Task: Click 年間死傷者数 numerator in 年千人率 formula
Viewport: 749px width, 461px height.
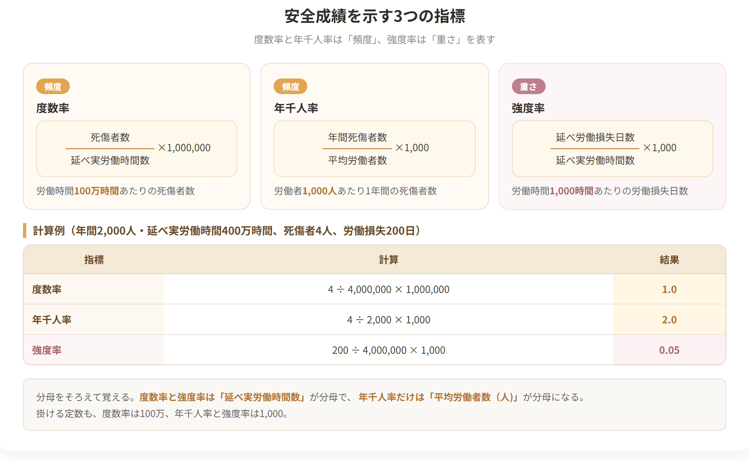Action: tap(357, 137)
